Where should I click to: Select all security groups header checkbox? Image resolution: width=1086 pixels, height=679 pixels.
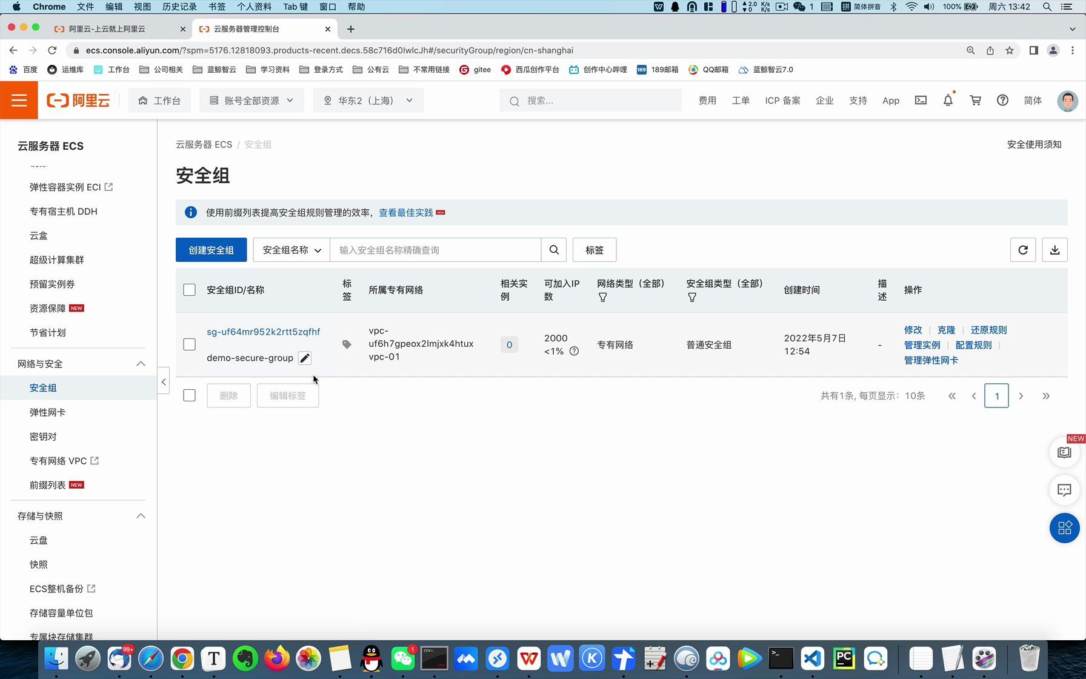(189, 290)
